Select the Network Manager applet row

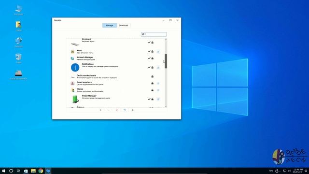tap(116, 58)
